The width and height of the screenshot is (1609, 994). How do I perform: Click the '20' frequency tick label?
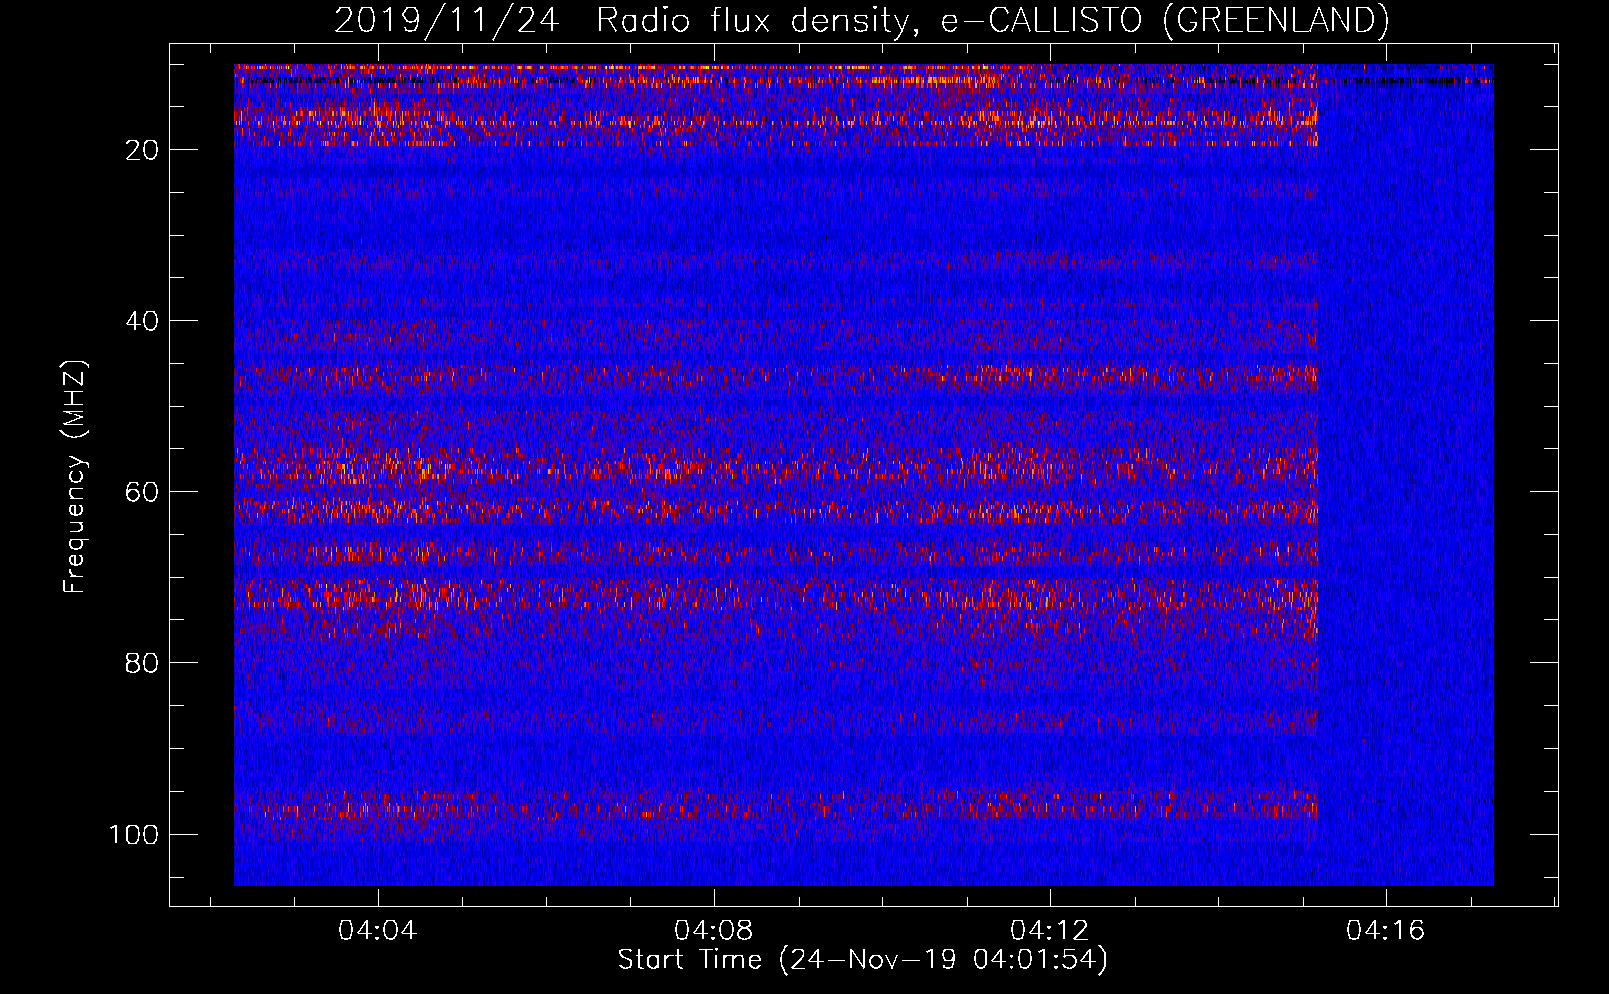[142, 150]
